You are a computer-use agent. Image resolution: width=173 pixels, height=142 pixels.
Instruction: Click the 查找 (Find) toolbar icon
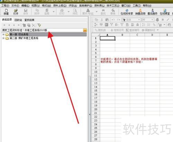pyautogui.click(x=103, y=12)
